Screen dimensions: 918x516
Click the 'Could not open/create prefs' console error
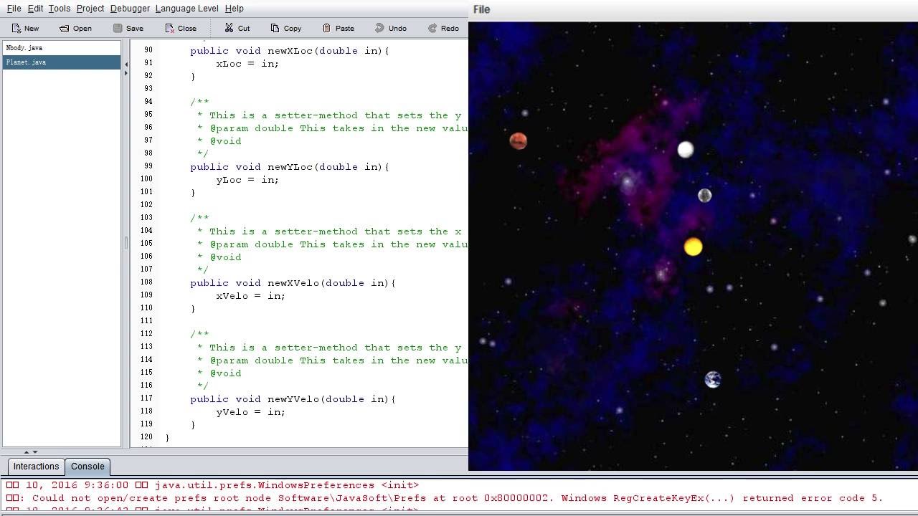445,498
